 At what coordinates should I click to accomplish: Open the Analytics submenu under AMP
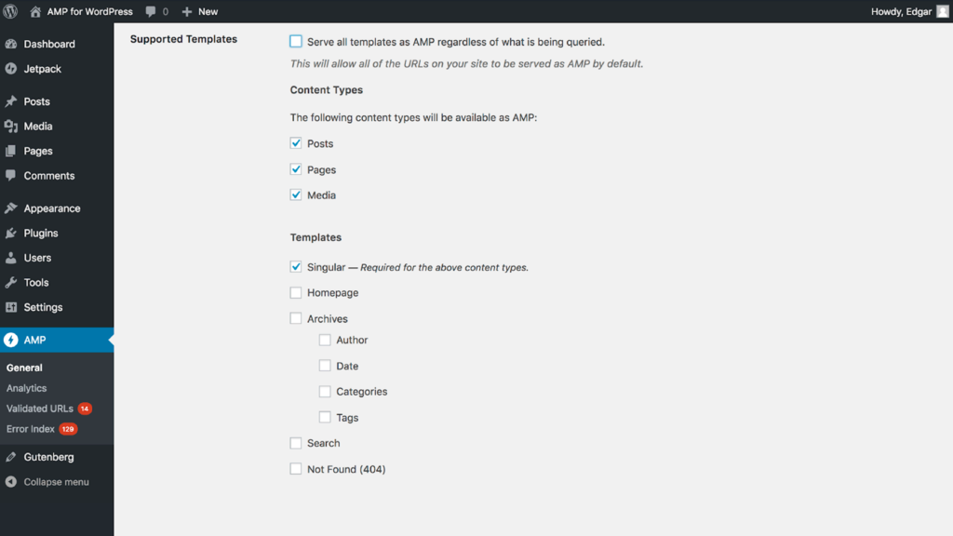pyautogui.click(x=26, y=388)
